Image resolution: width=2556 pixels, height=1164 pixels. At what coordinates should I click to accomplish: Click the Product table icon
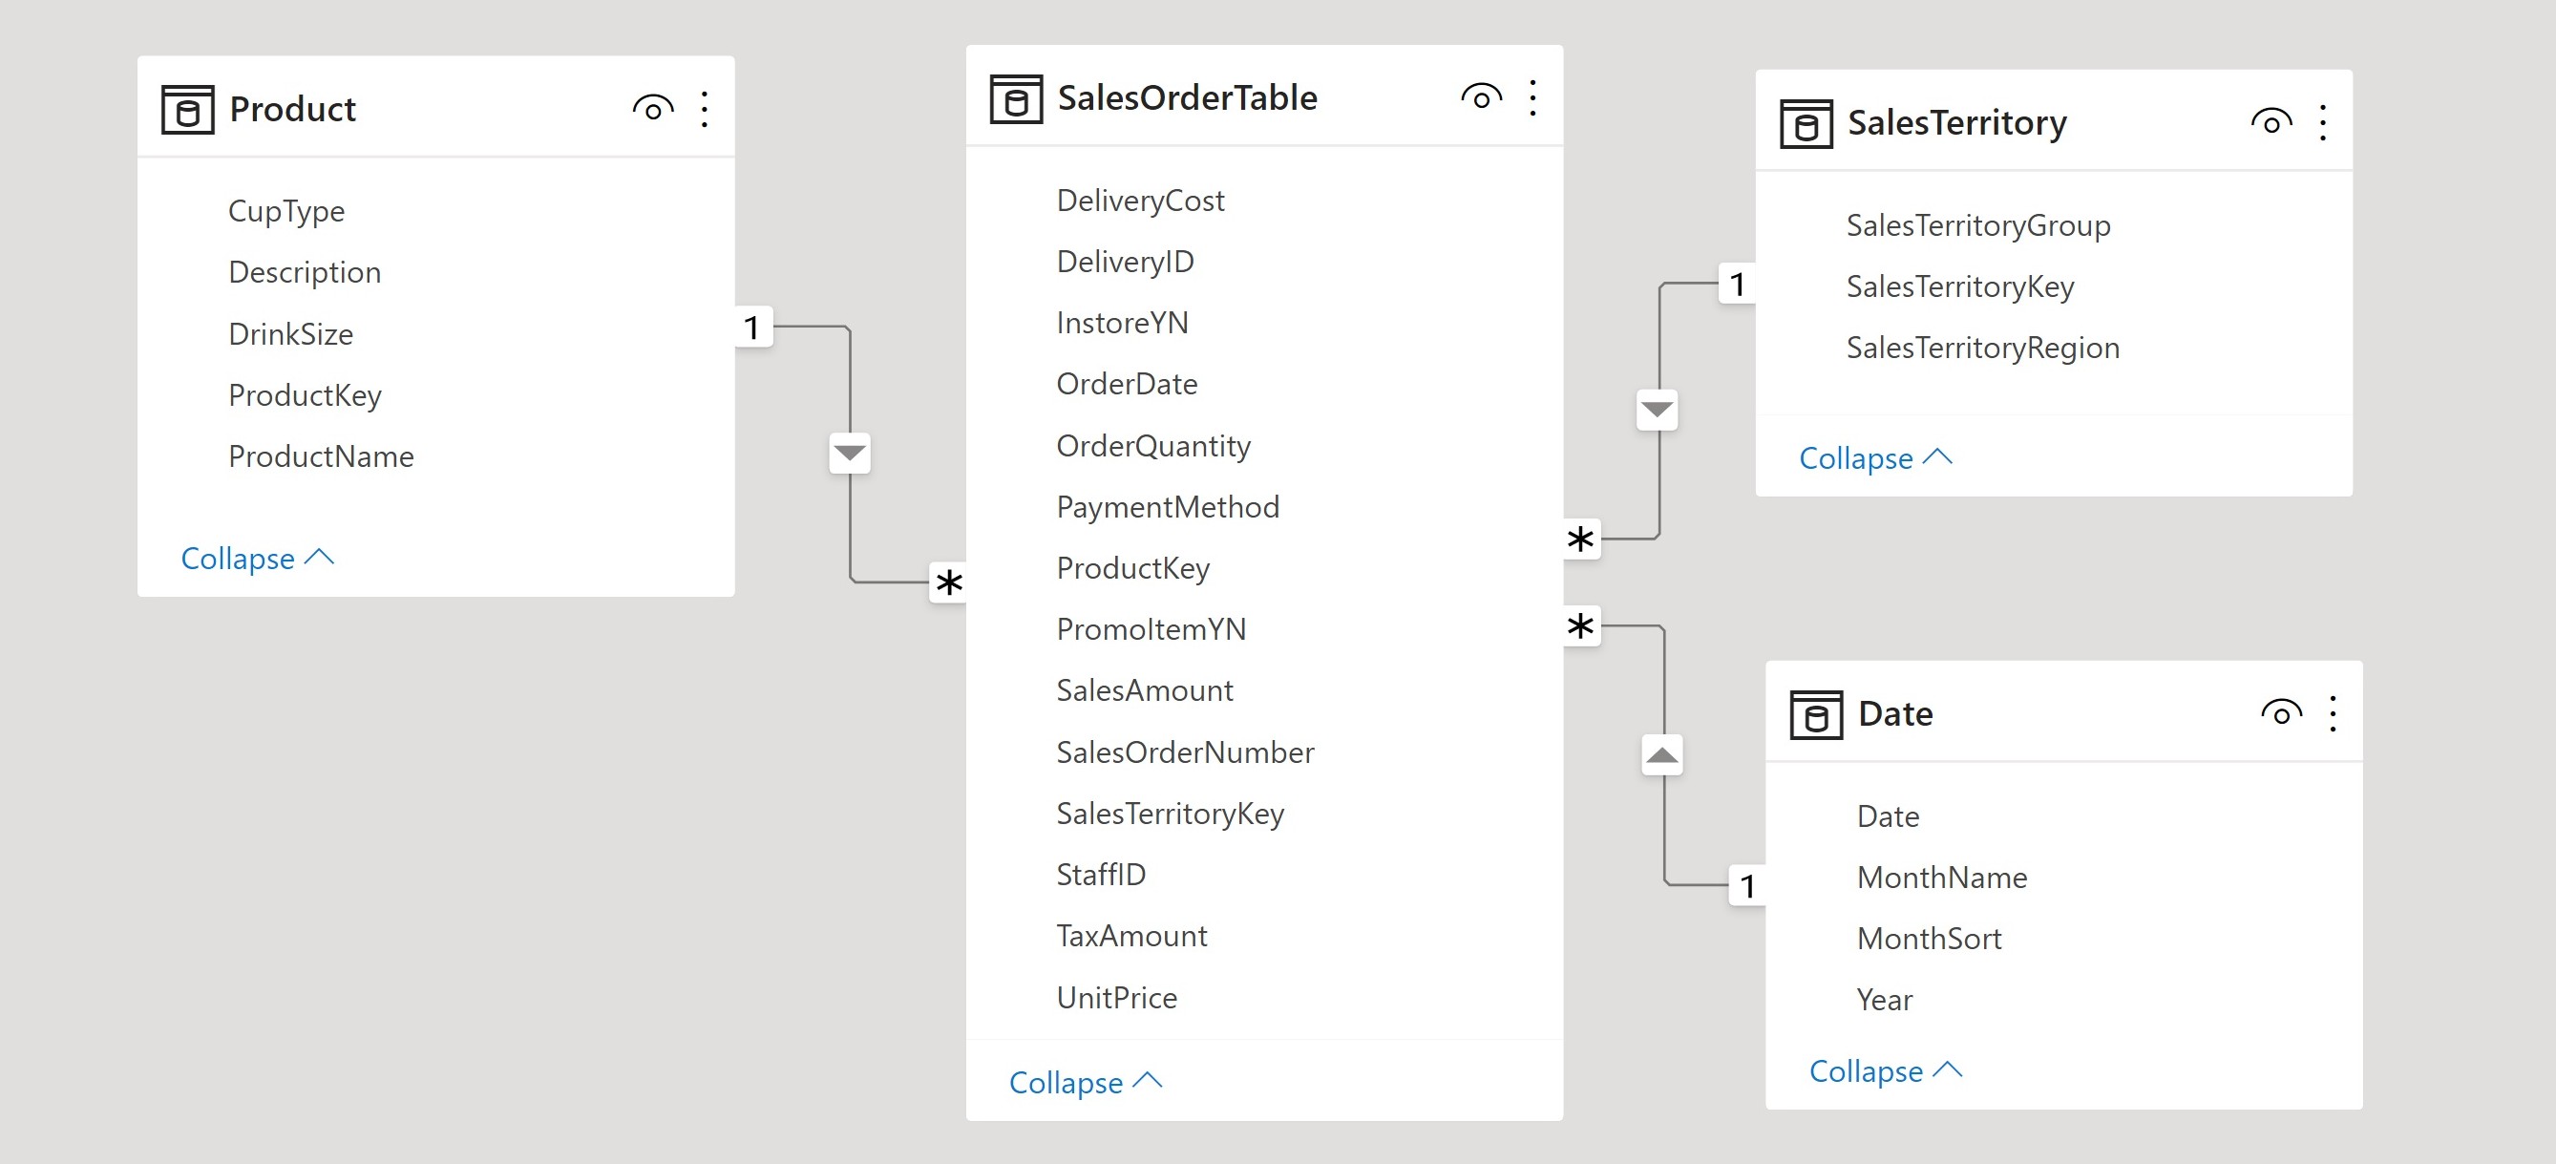(186, 109)
